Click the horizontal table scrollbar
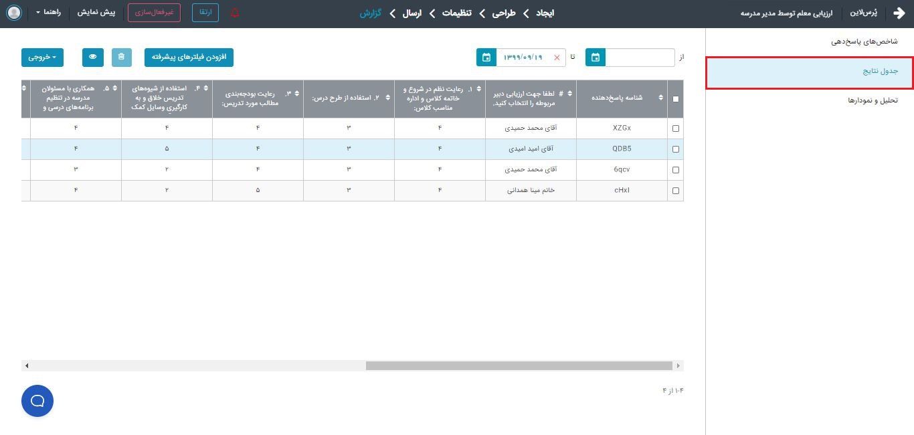The width and height of the screenshot is (914, 435). [x=519, y=365]
